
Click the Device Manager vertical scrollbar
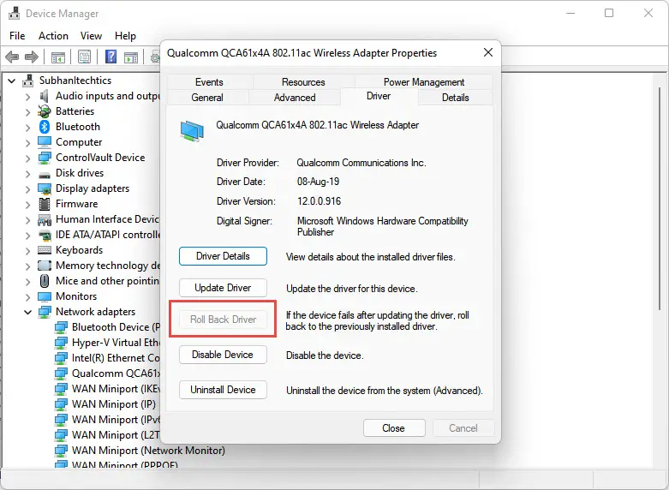point(660,199)
